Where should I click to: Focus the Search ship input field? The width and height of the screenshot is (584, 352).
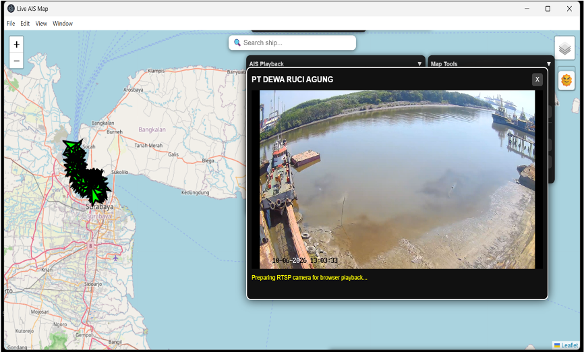[293, 42]
